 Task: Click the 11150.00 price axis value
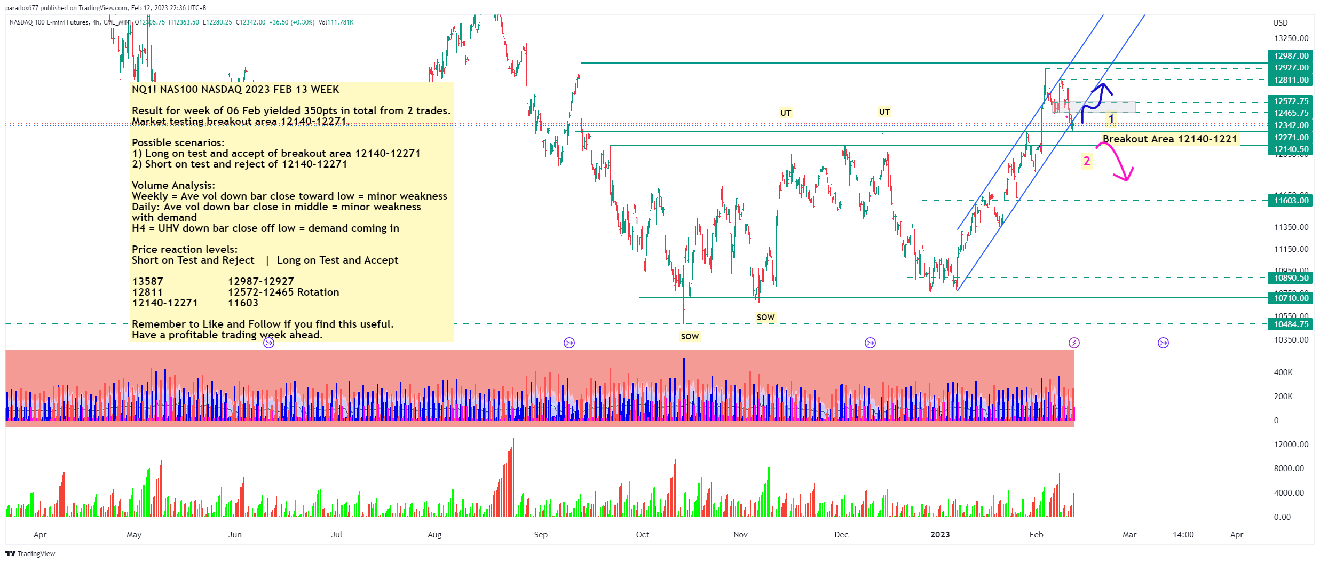pos(1291,249)
